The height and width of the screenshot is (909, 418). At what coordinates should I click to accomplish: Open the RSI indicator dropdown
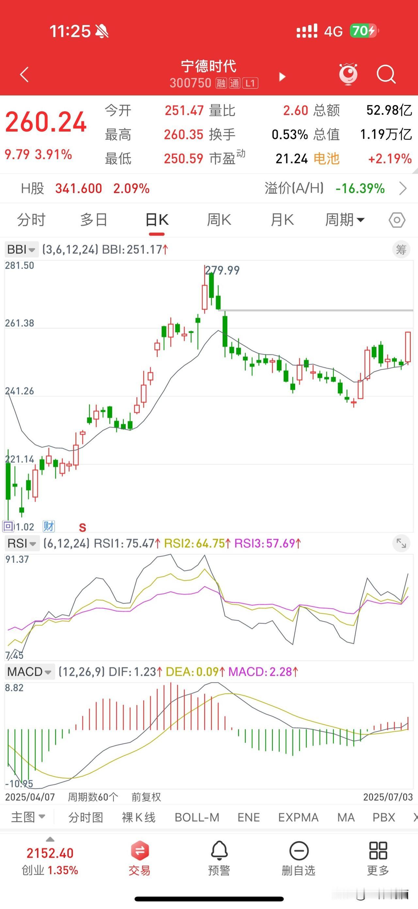pyautogui.click(x=22, y=544)
